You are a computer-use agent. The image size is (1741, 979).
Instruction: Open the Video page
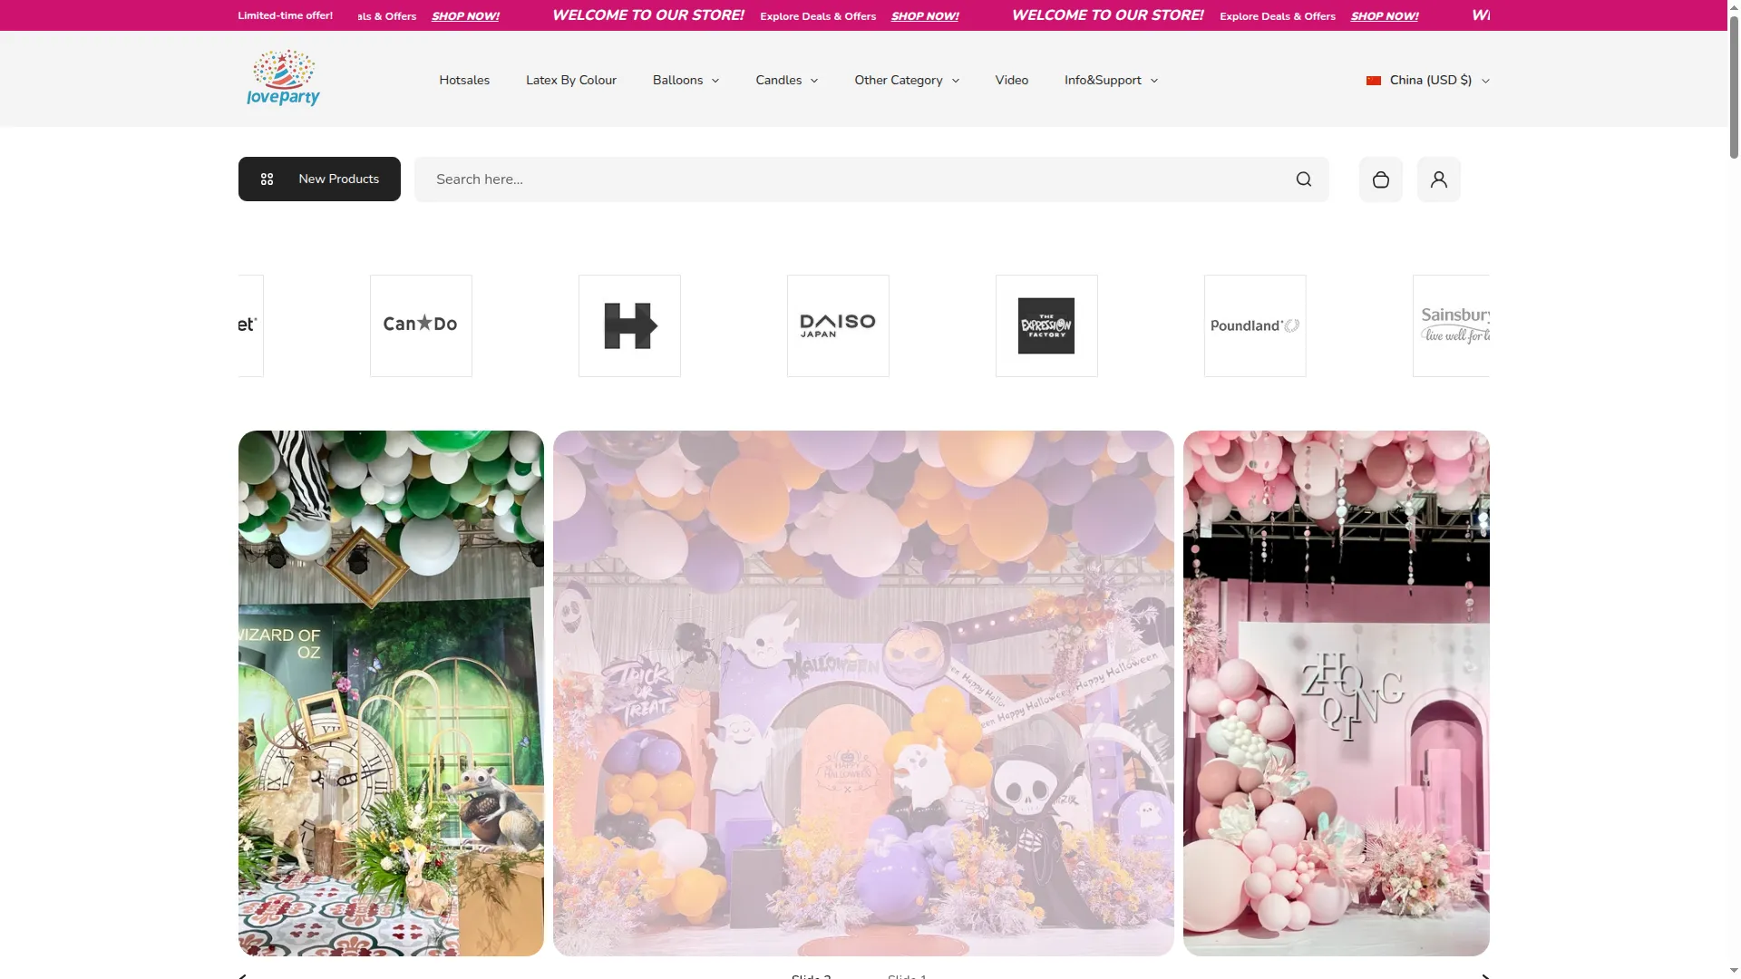coord(1011,81)
